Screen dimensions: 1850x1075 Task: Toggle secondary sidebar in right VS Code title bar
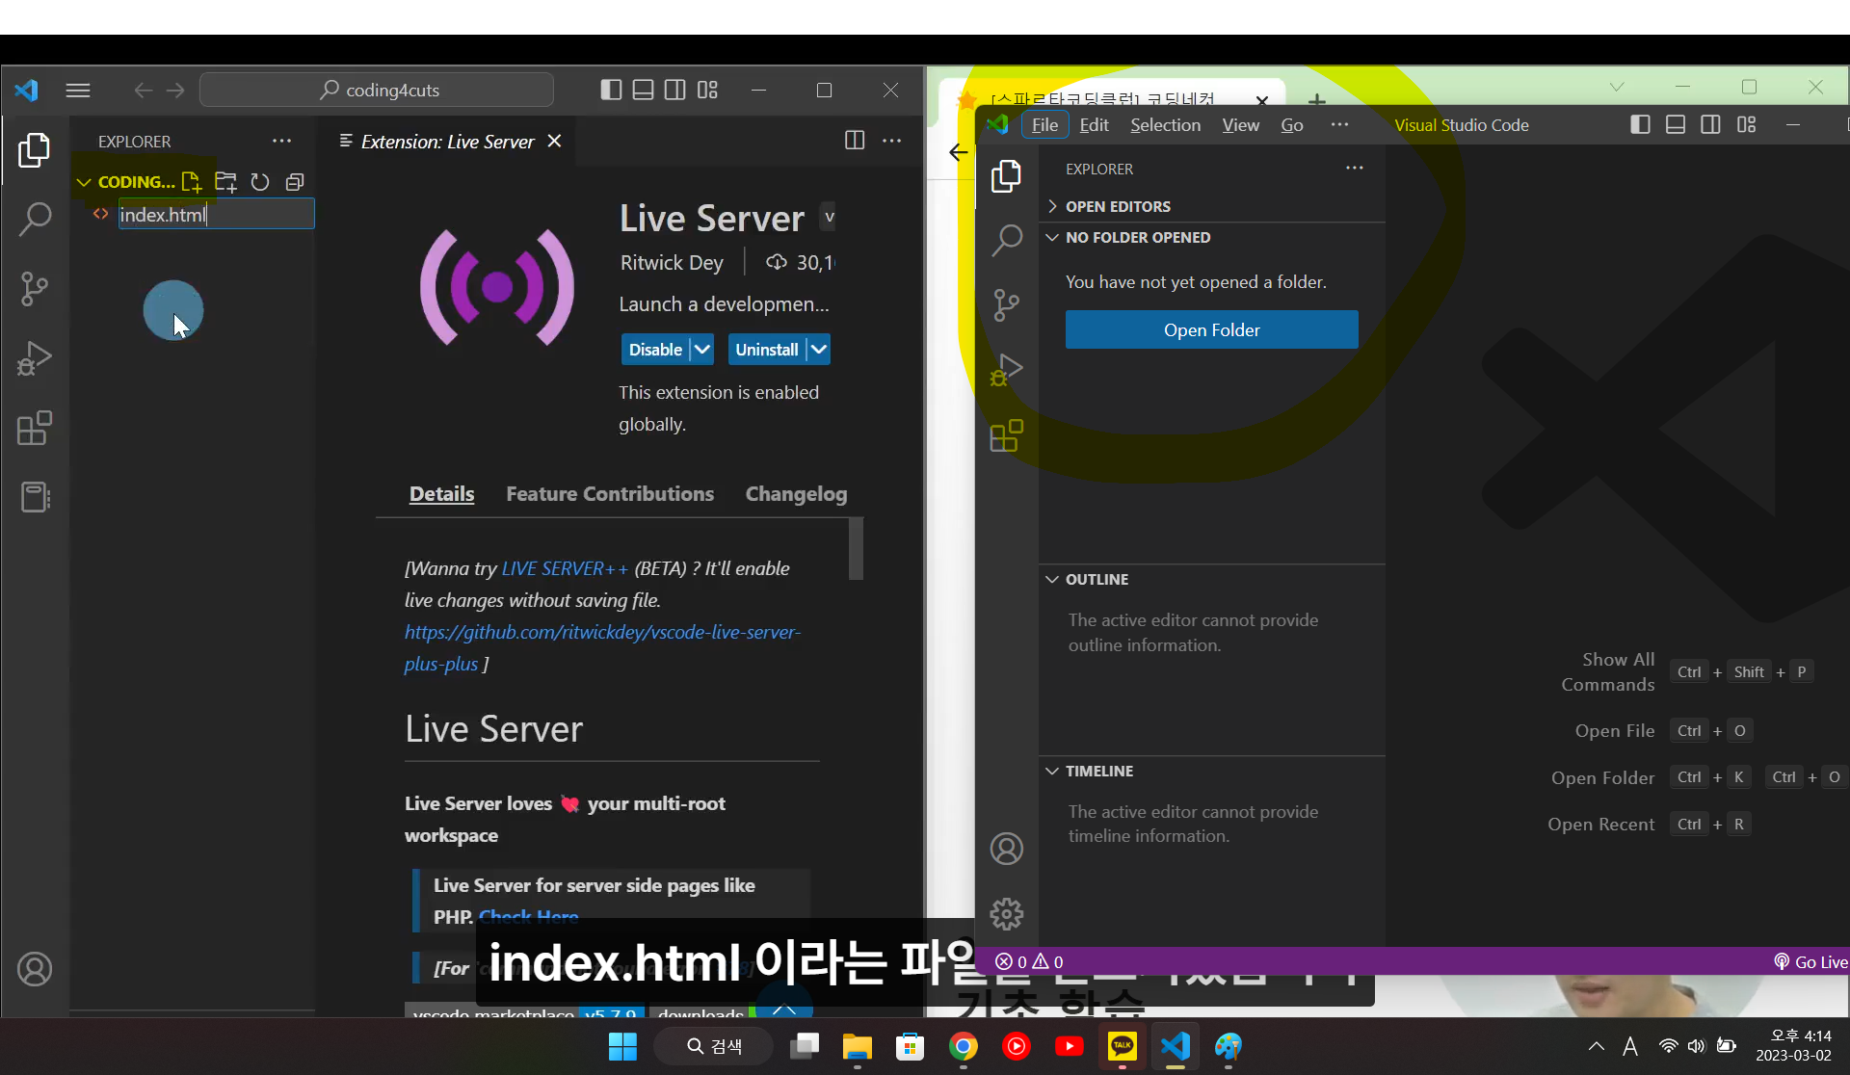1711,125
